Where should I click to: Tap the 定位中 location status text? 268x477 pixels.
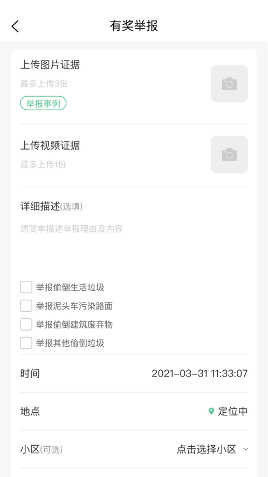point(233,411)
